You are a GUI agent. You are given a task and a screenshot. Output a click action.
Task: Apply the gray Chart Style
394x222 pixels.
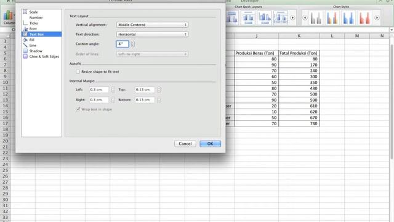pyautogui.click(x=316, y=18)
